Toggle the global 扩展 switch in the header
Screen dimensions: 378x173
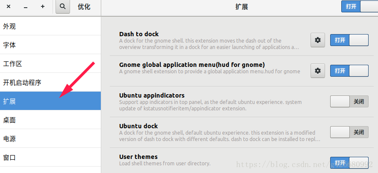coord(360,6)
